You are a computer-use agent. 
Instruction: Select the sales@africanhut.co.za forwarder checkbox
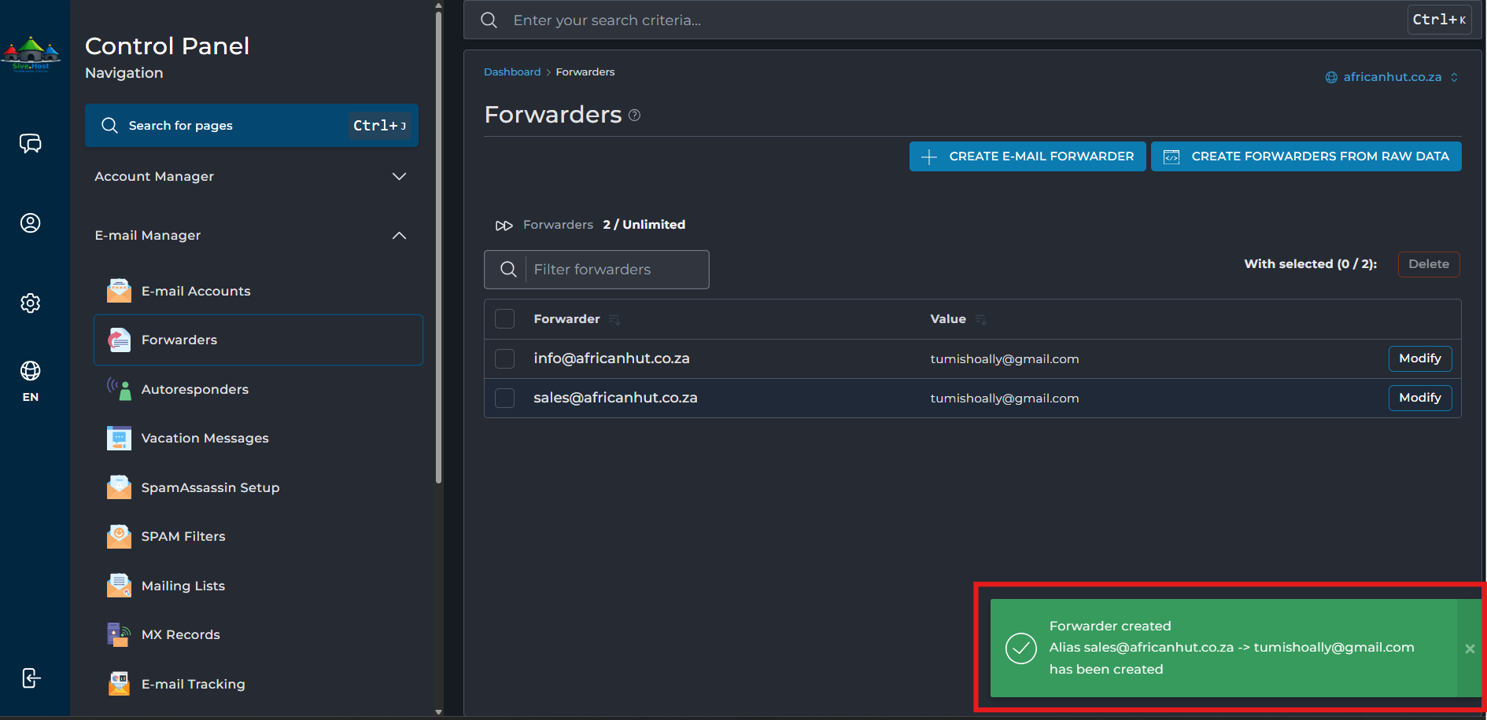[x=504, y=398]
